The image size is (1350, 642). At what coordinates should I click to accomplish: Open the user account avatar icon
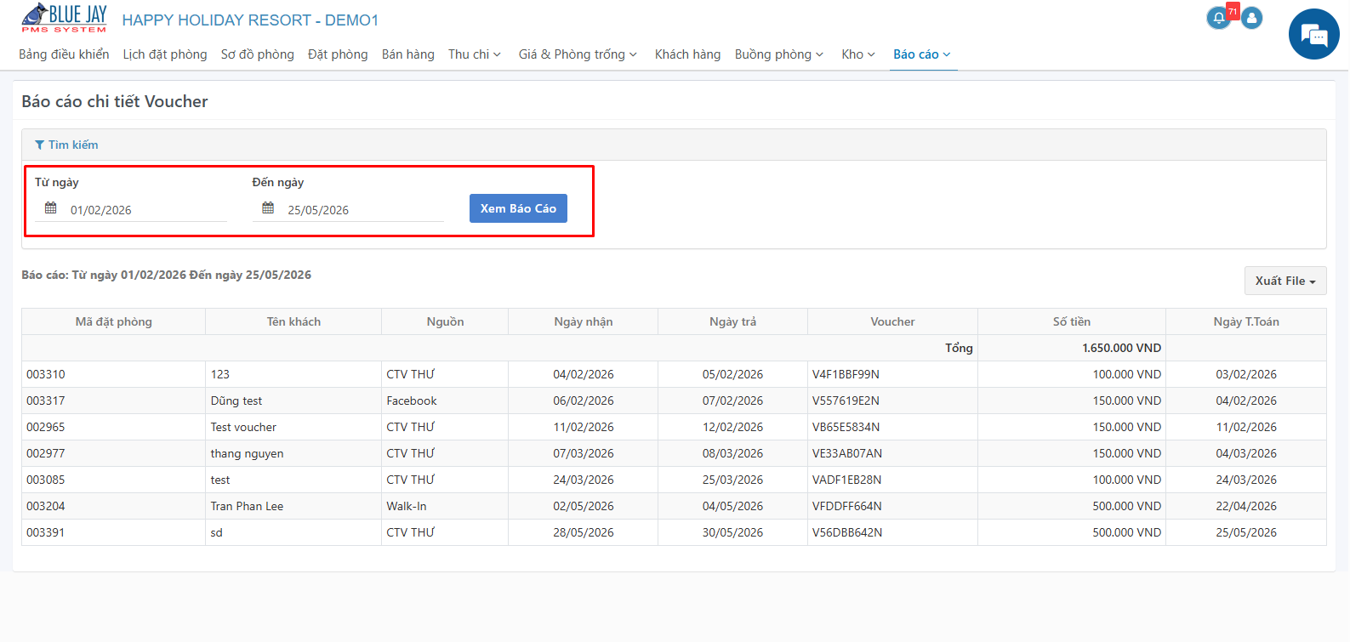[x=1252, y=18]
